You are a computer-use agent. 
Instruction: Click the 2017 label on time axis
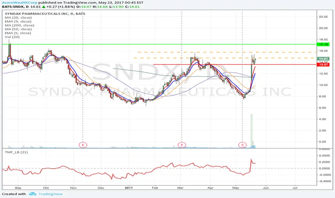click(129, 188)
